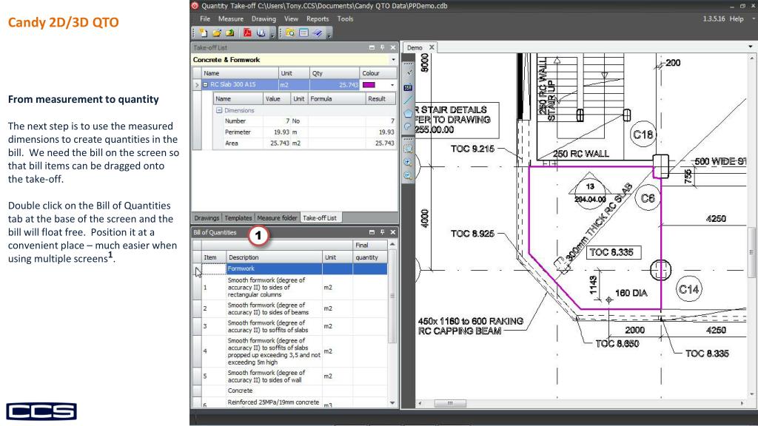Click the Bill of Quantities scroll up arrow
Screen dimensions: 758x426
coord(392,245)
